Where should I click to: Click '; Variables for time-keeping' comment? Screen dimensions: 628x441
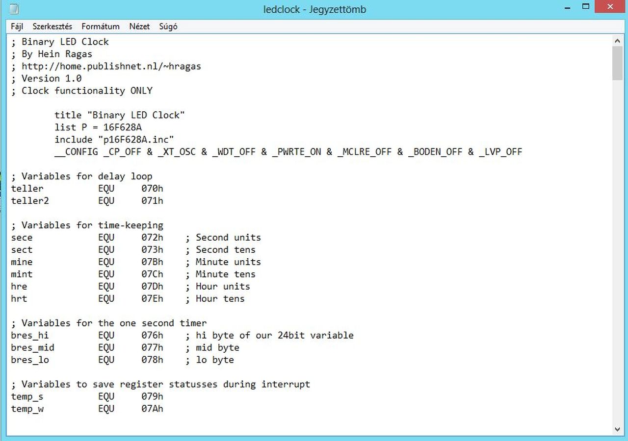click(87, 225)
